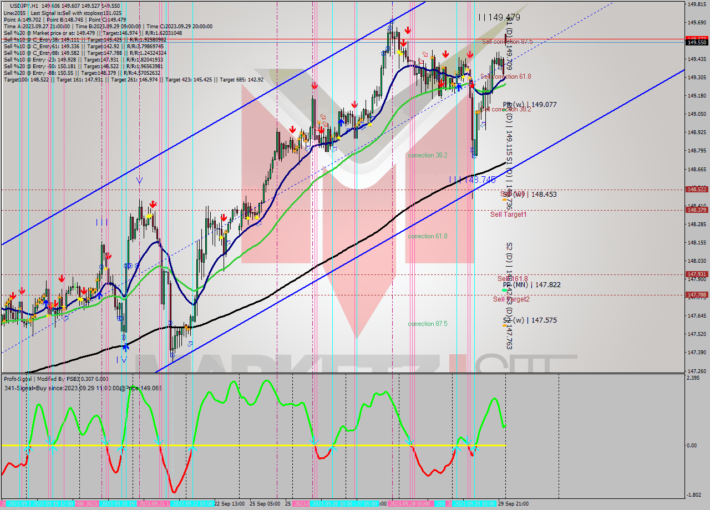Image resolution: width=710 pixels, height=510 pixels.
Task: Click the '25 Sep 05:00' time axis label
Action: [x=264, y=504]
